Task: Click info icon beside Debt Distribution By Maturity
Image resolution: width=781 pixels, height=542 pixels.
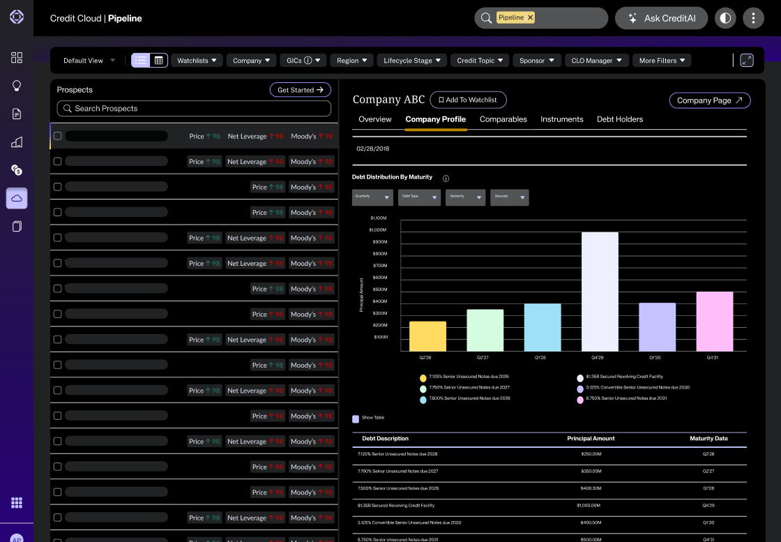Action: 446,178
